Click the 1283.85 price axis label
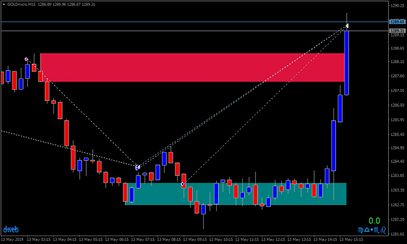 pyautogui.click(x=397, y=176)
